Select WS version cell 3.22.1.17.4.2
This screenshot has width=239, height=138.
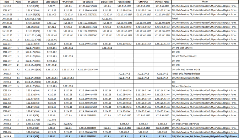[x=68, y=69]
